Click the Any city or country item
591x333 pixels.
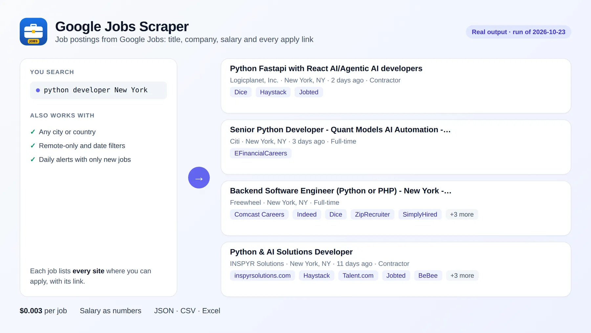tap(67, 132)
